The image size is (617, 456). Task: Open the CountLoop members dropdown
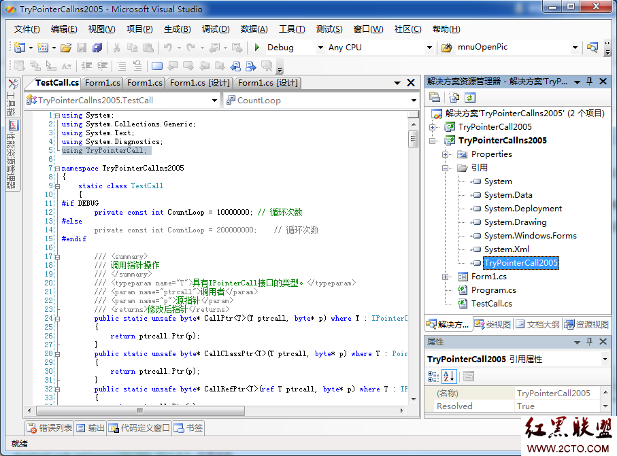(x=414, y=101)
